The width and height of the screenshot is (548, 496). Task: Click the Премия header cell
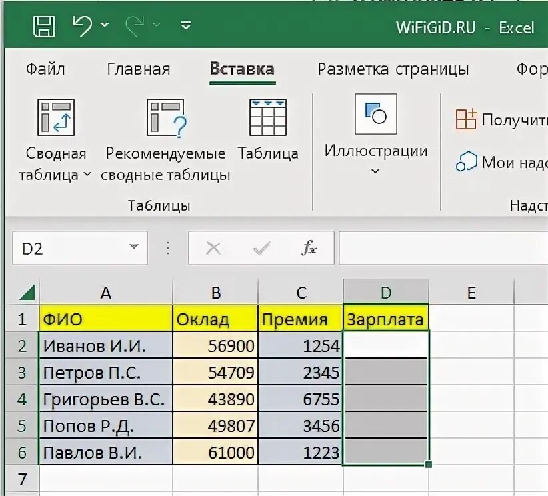point(301,319)
